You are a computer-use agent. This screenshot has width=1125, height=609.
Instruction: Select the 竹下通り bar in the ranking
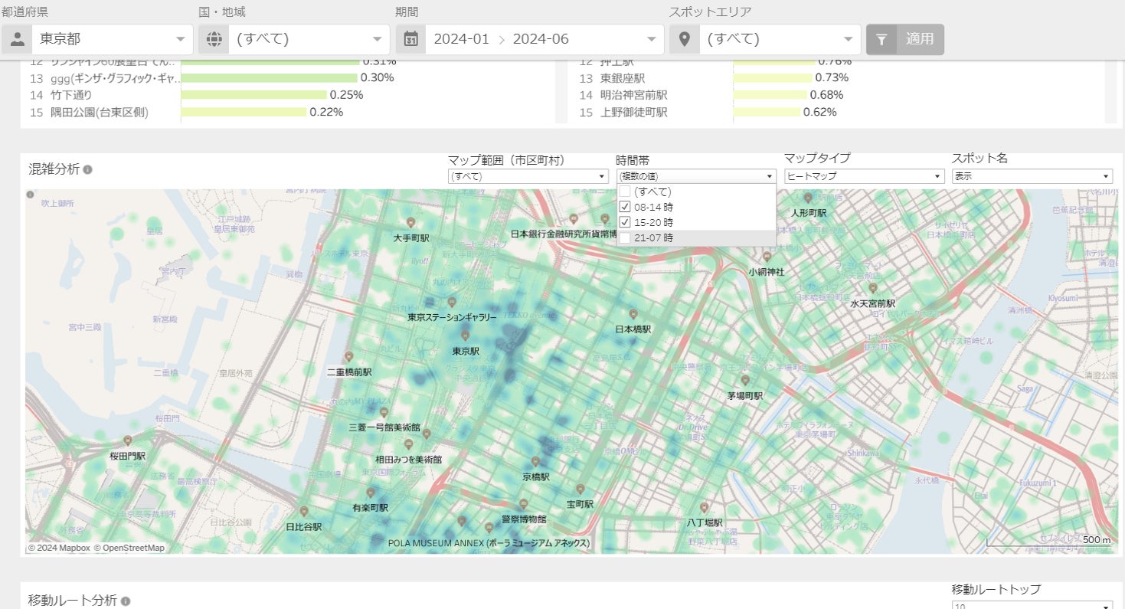253,95
